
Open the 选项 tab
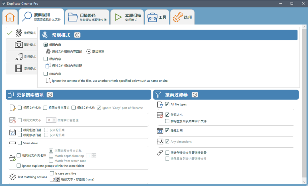click(183, 17)
